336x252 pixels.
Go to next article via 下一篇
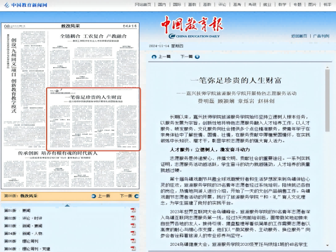(186, 57)
